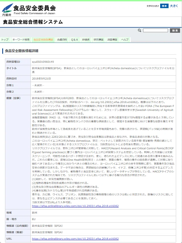Screen dimensions: 182x243
Task: Click the 食品安全総合情報システム title
Action: 33,22
